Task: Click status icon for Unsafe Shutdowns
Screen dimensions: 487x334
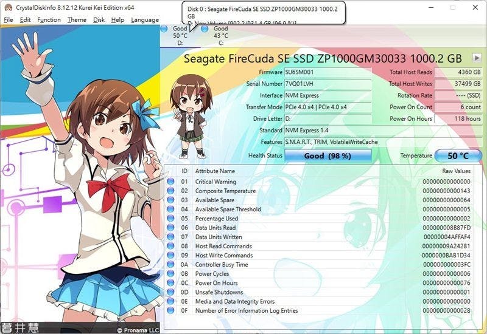Action: pos(170,292)
